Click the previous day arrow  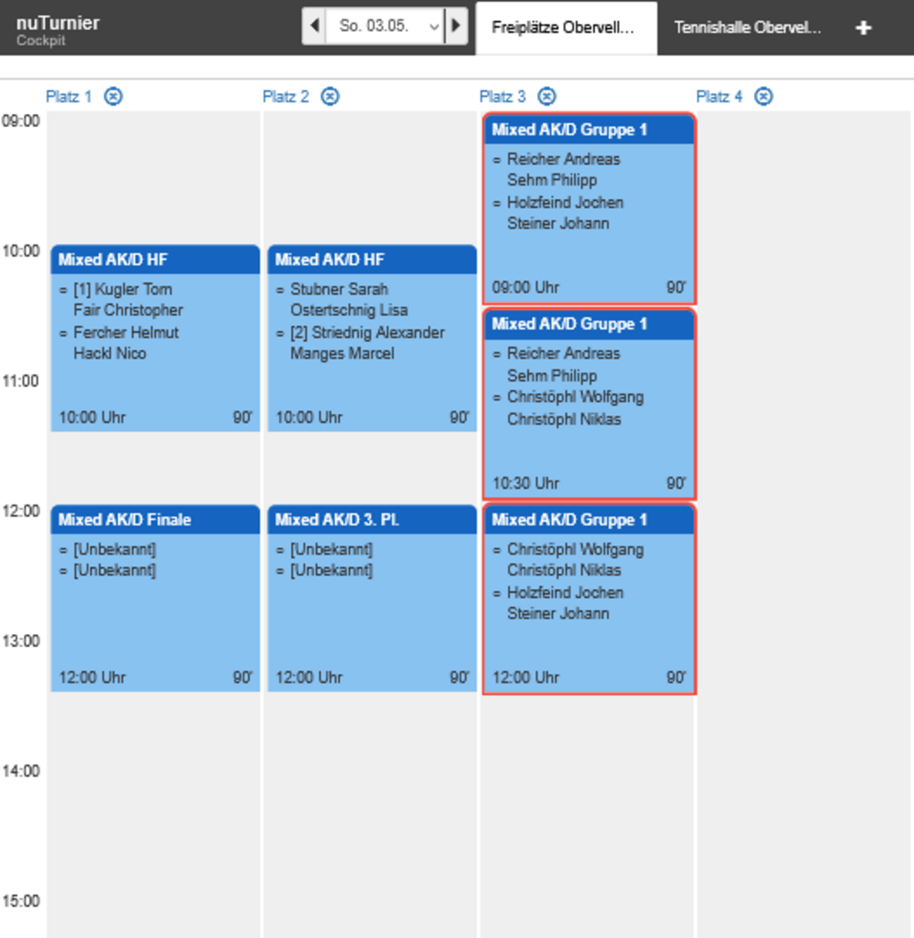tap(315, 26)
